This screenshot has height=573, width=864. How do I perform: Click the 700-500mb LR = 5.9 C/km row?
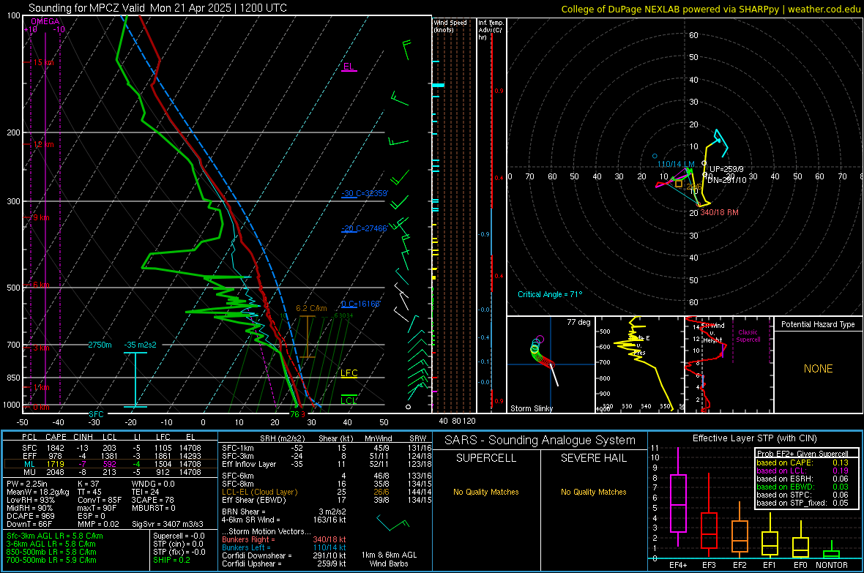51,560
